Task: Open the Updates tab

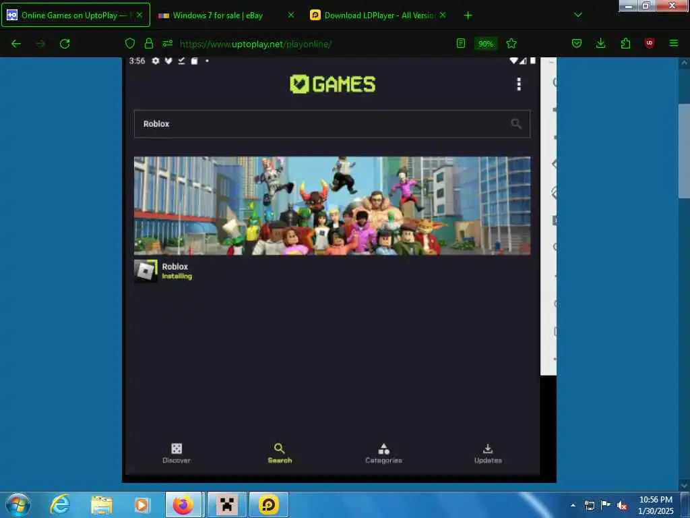Action: click(488, 454)
